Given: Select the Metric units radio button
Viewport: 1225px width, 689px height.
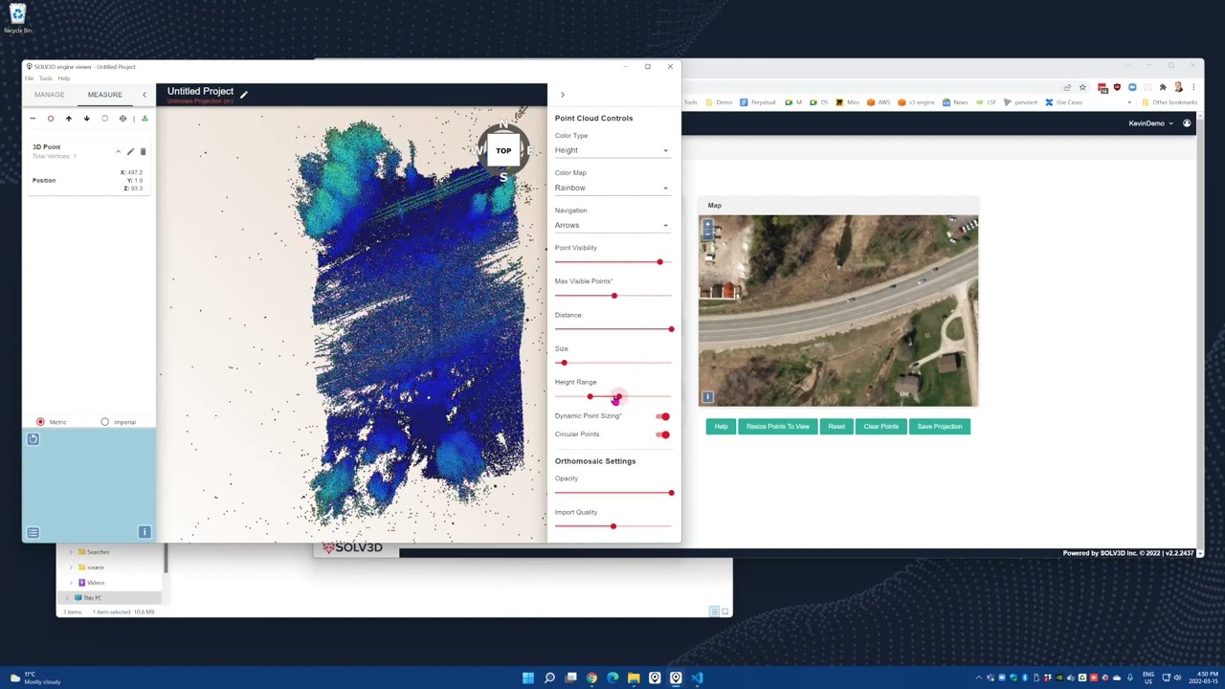Looking at the screenshot, I should tap(40, 422).
